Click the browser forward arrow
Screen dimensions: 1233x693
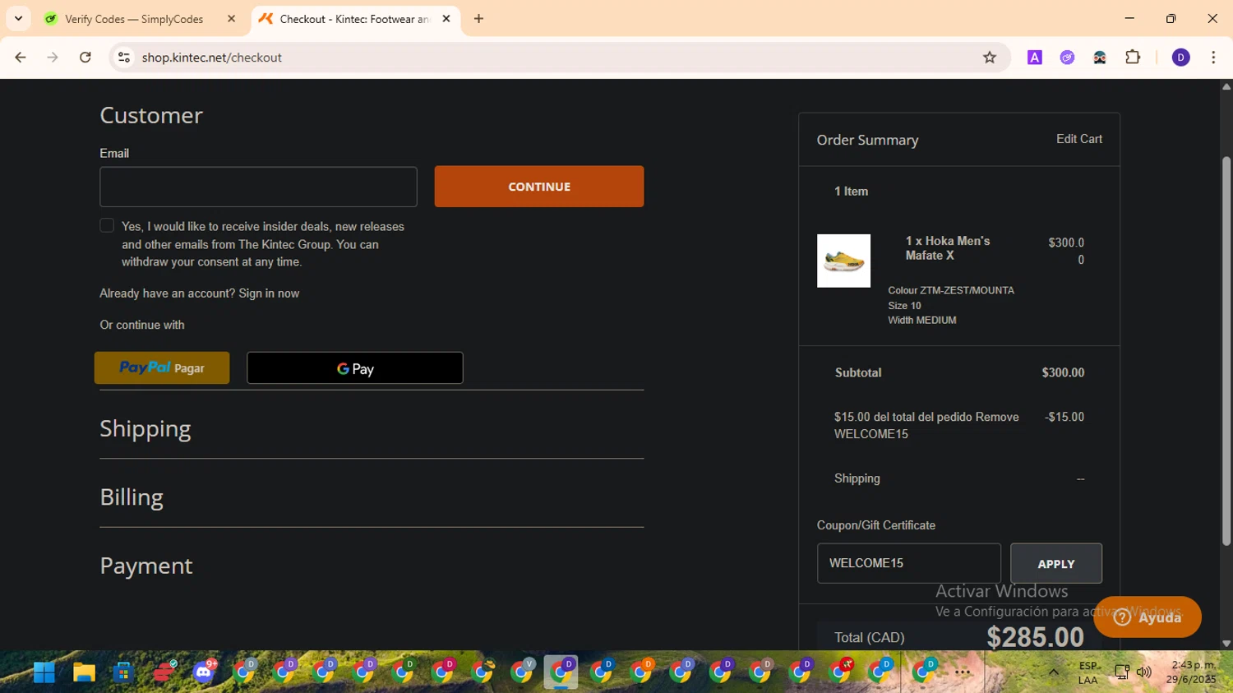[x=53, y=58]
